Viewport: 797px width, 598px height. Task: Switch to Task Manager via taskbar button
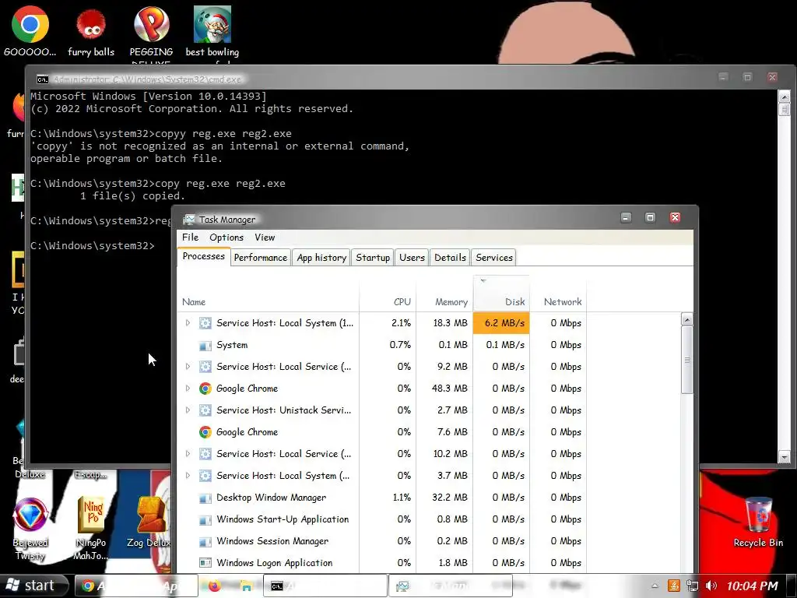[451, 586]
